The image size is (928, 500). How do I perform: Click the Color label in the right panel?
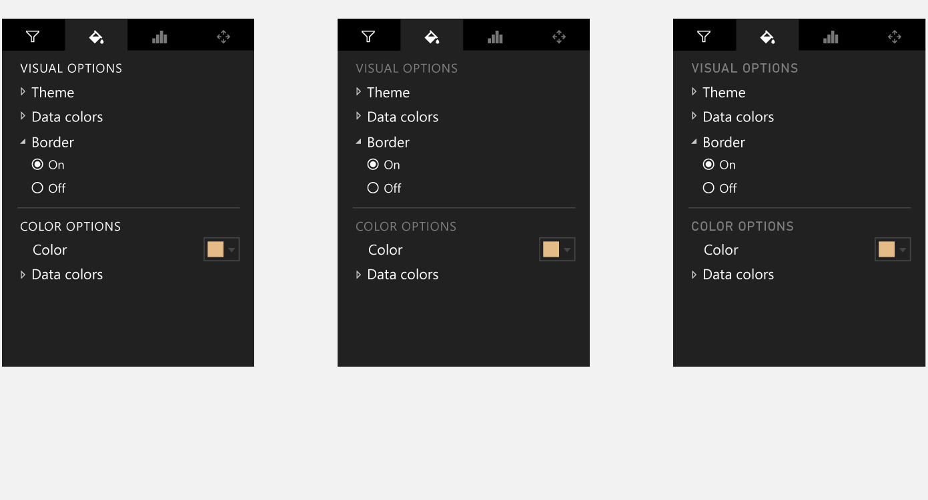point(721,250)
